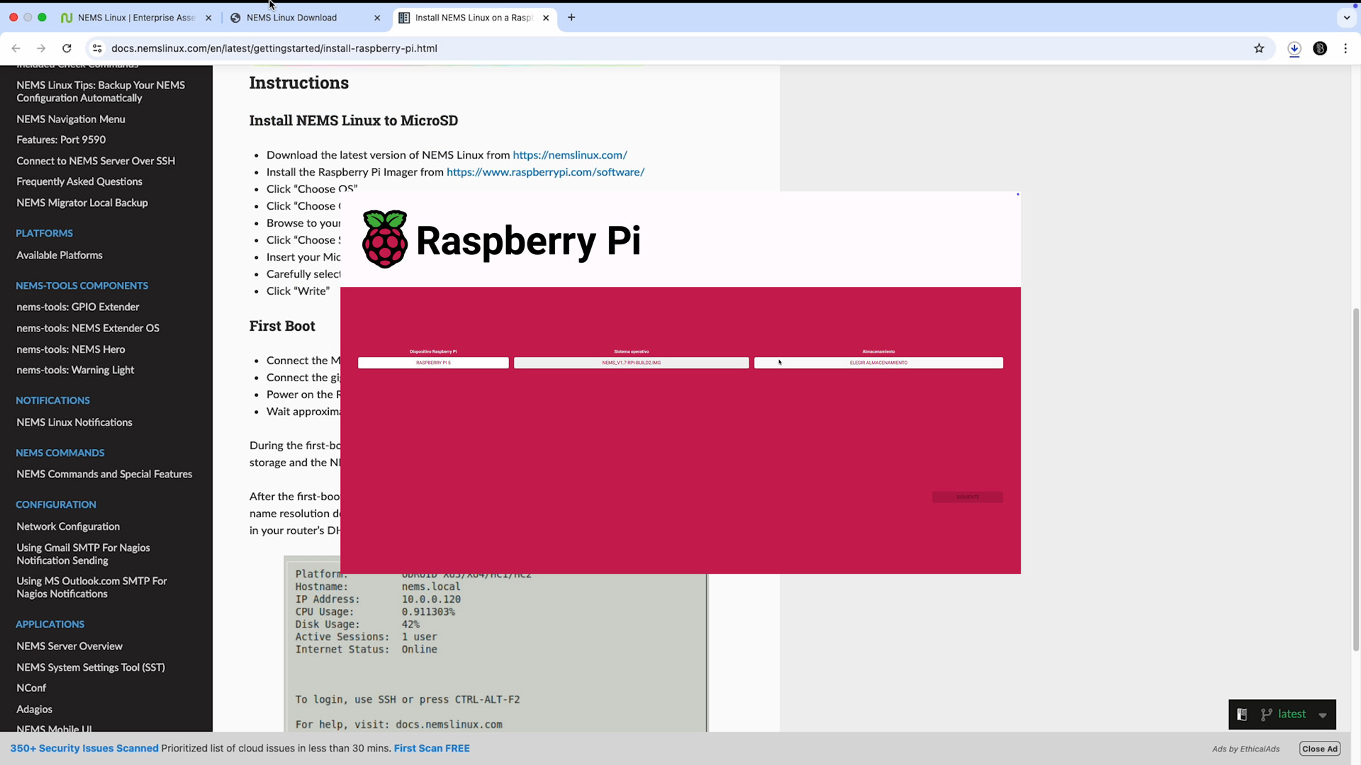Open NEMS System Settings Tool (SST)
This screenshot has width=1361, height=765.
coord(91,667)
